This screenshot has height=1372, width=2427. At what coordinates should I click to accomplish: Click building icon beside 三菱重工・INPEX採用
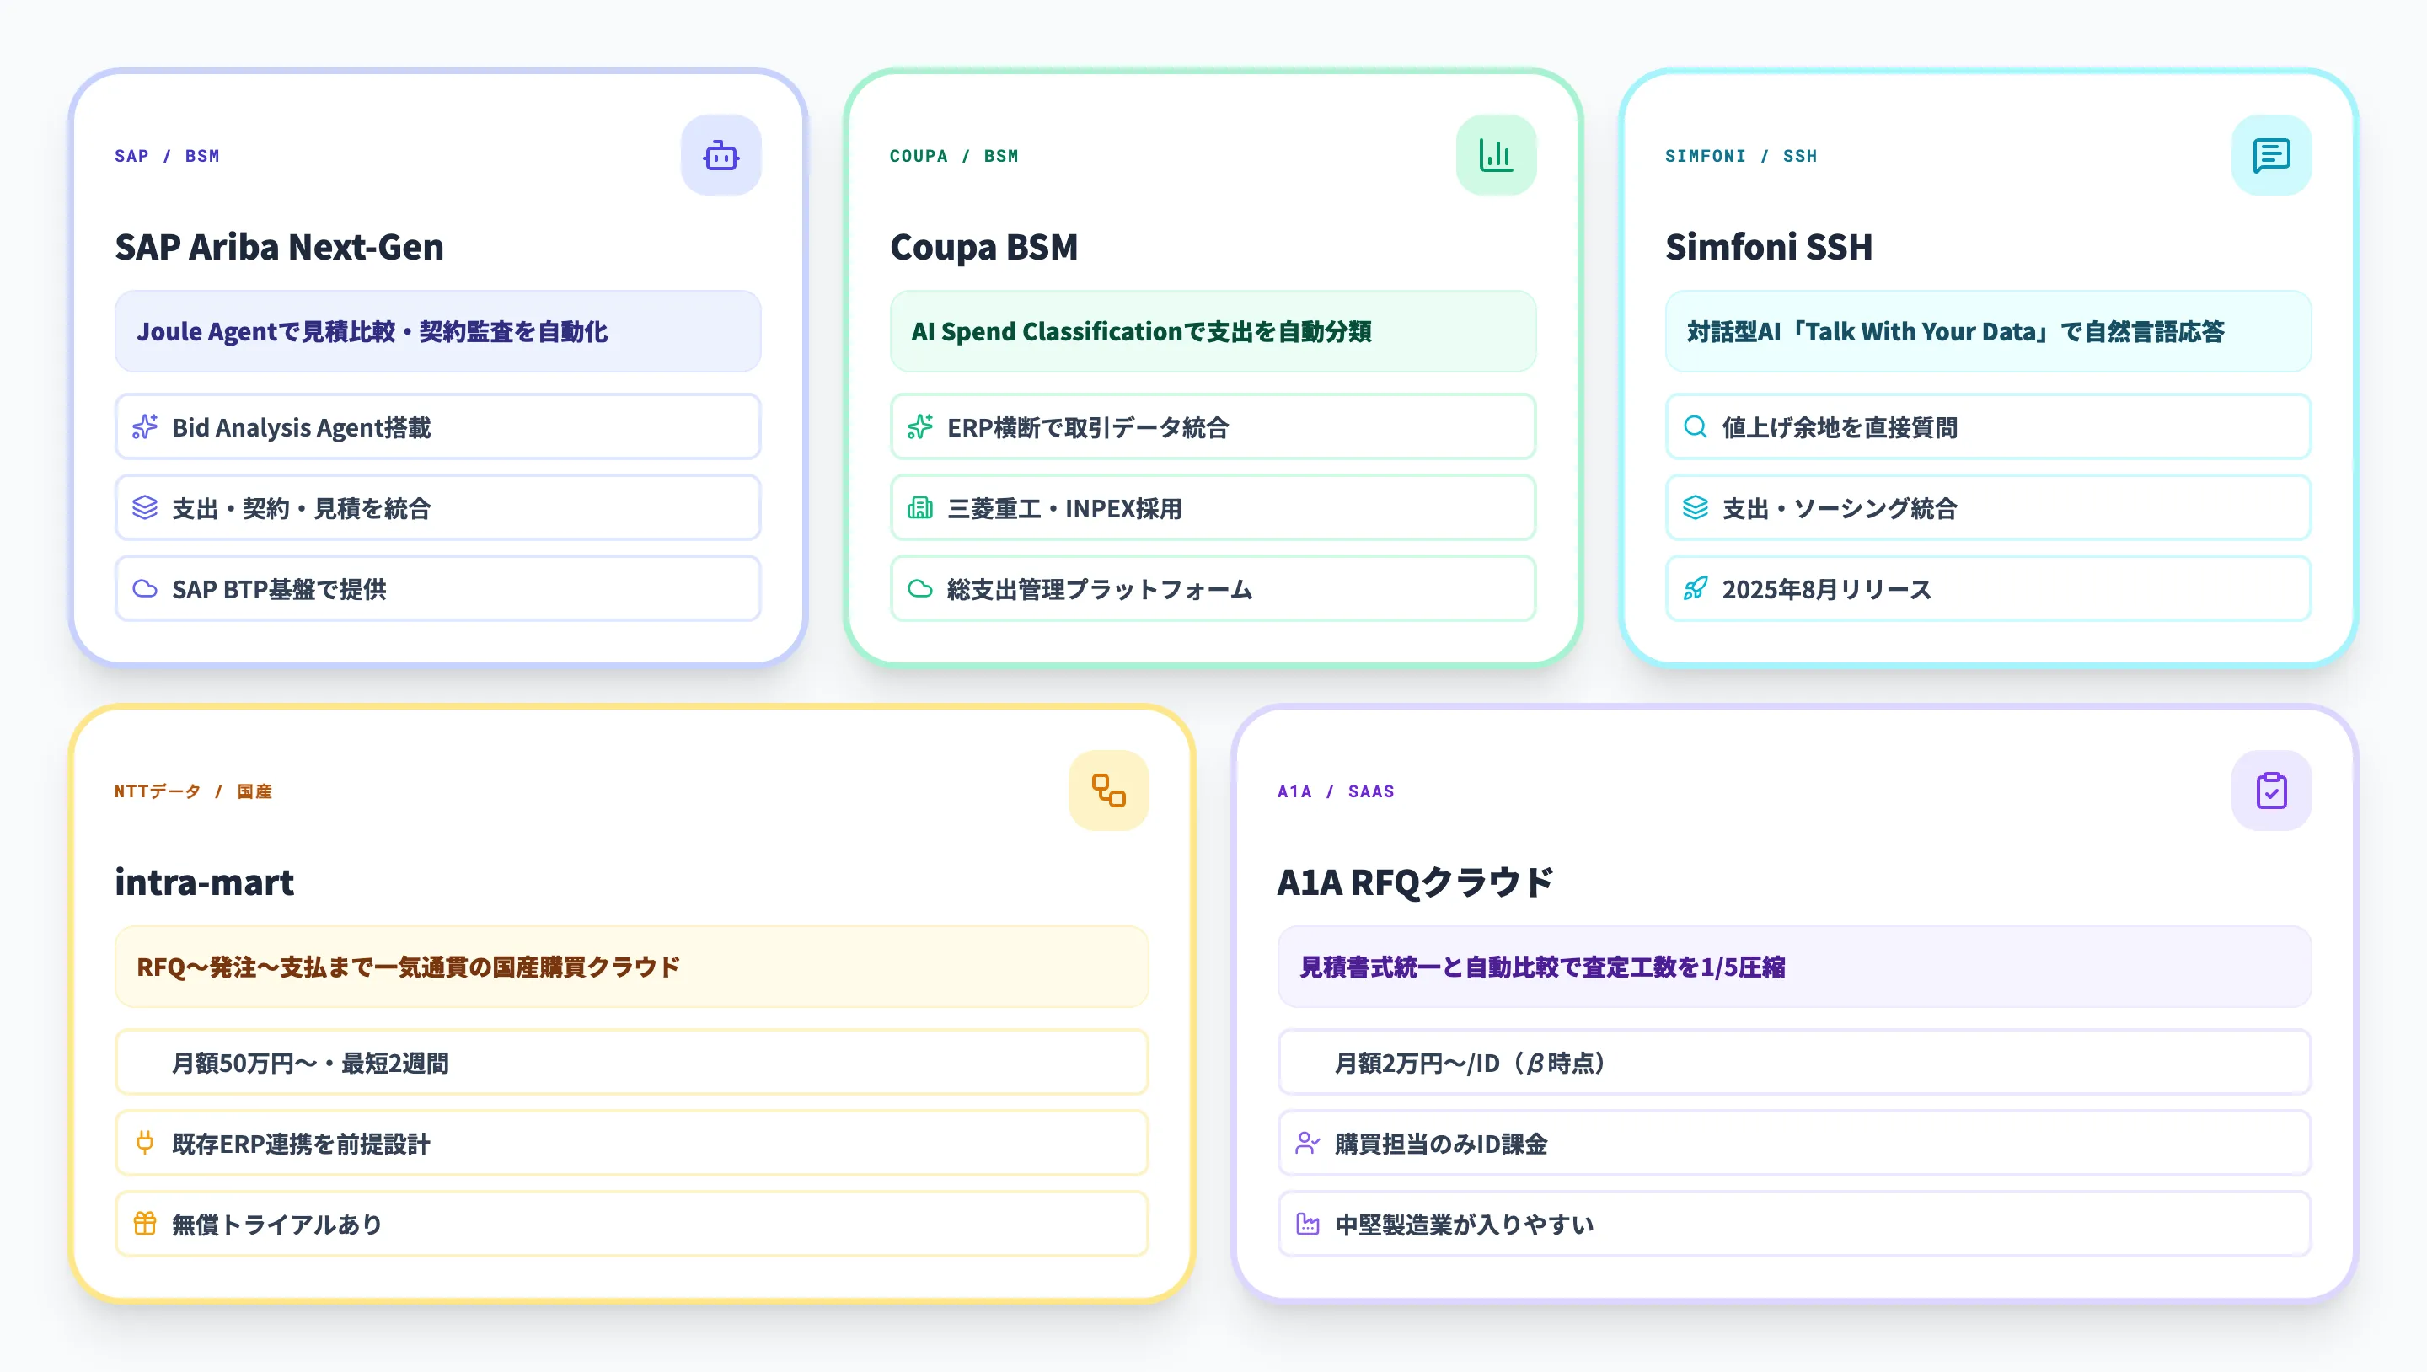[919, 508]
